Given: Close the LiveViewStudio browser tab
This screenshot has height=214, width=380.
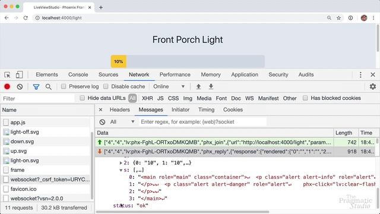Looking at the screenshot, I should point(90,8).
